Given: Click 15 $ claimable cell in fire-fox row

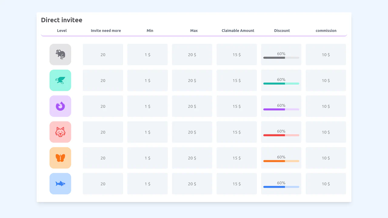Looking at the screenshot, I should click(237, 106).
